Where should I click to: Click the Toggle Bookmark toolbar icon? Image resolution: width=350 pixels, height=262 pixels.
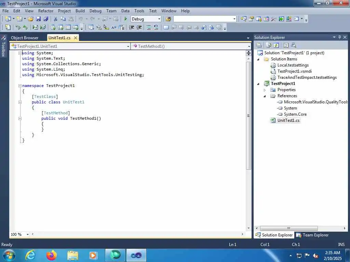point(166,27)
